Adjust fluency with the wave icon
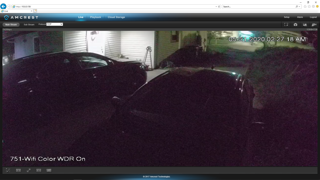 coord(49,170)
